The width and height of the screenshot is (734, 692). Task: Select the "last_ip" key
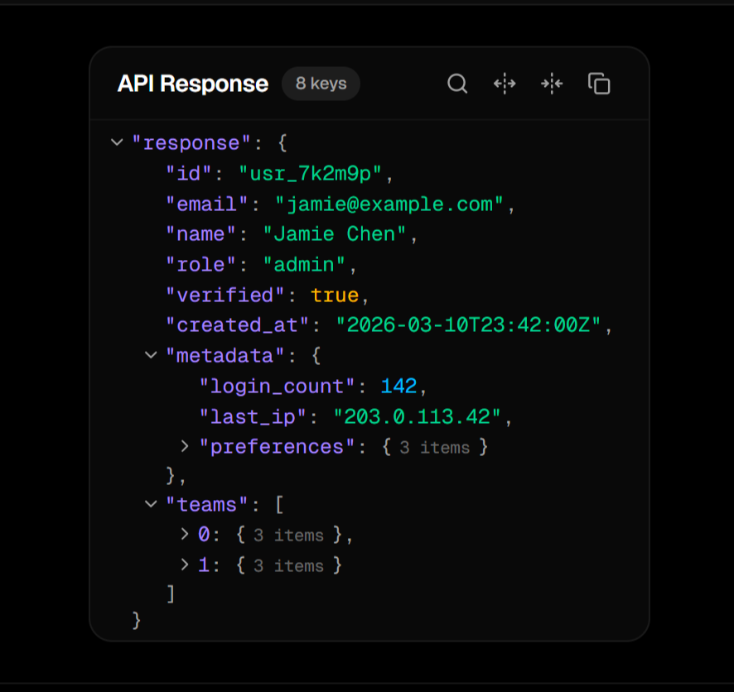coord(253,416)
